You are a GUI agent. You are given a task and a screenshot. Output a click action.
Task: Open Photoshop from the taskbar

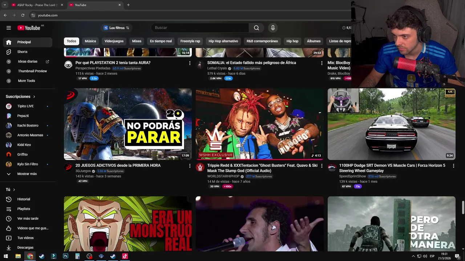65,256
